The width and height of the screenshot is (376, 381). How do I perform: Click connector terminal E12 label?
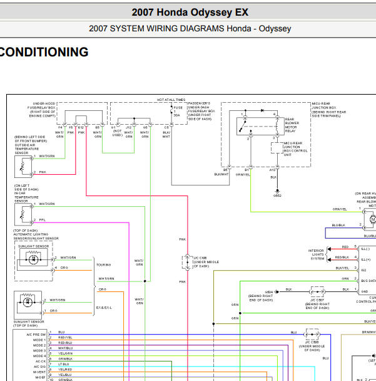[x=81, y=127]
